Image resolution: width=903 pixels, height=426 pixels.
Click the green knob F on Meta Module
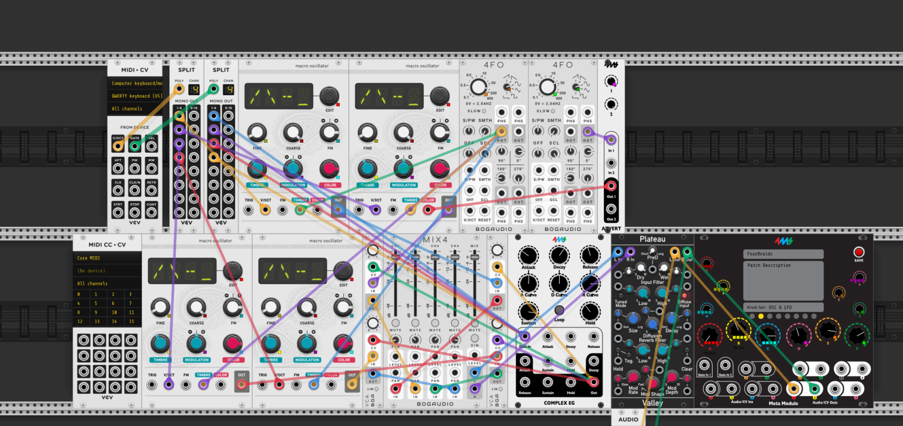pos(857,336)
